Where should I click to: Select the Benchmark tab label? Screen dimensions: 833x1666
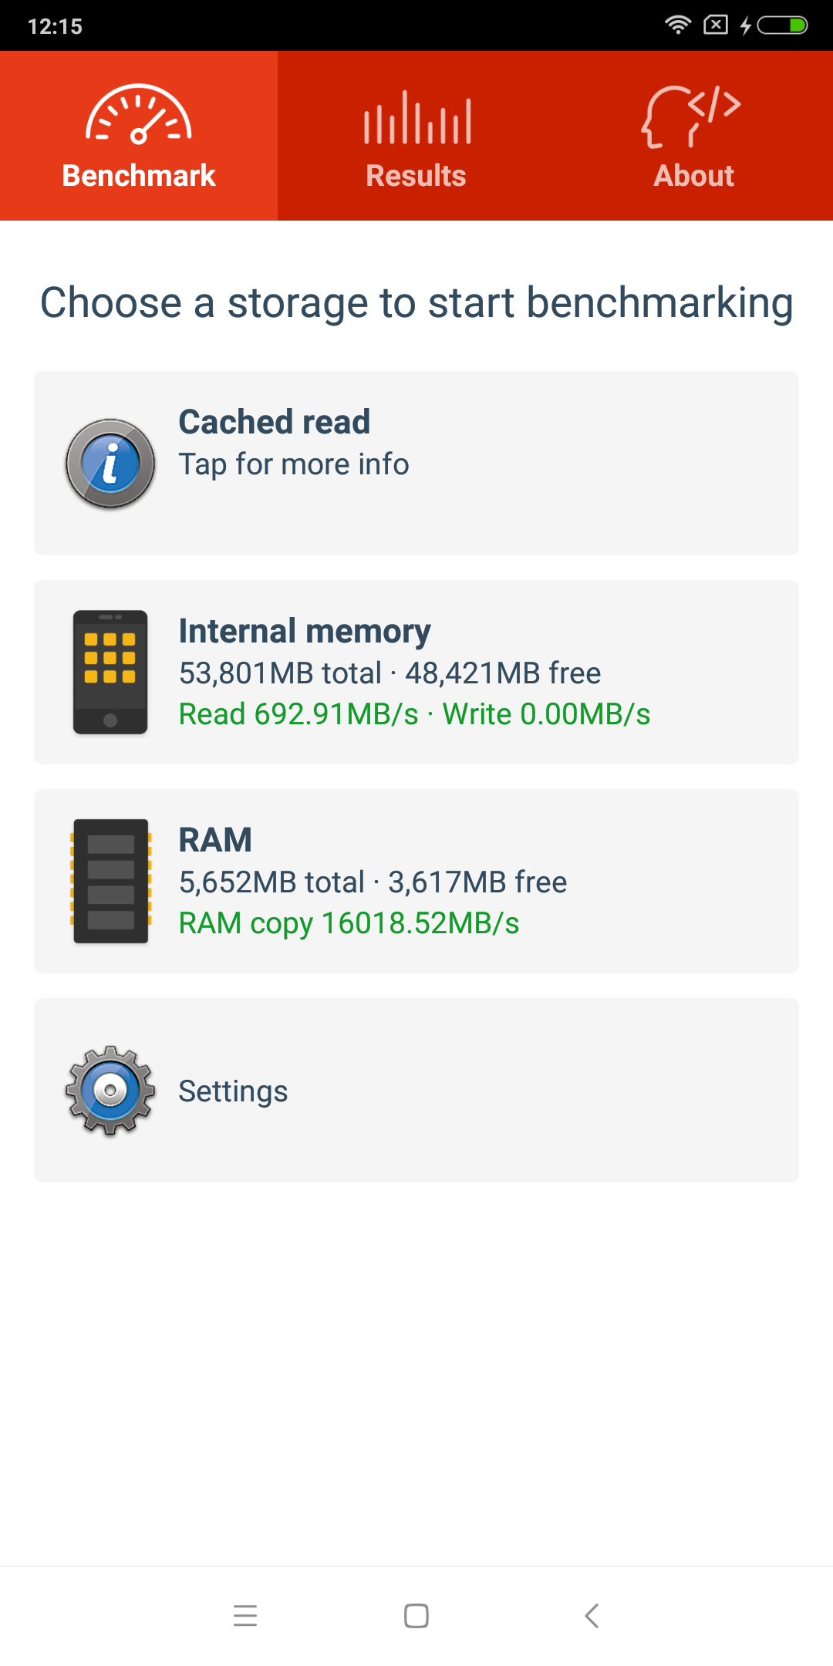(139, 176)
